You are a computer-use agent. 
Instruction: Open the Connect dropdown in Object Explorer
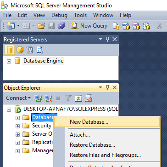tap(18, 98)
